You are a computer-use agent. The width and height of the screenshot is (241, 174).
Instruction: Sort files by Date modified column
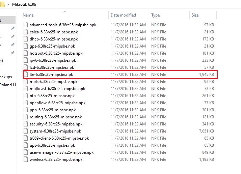123,15
